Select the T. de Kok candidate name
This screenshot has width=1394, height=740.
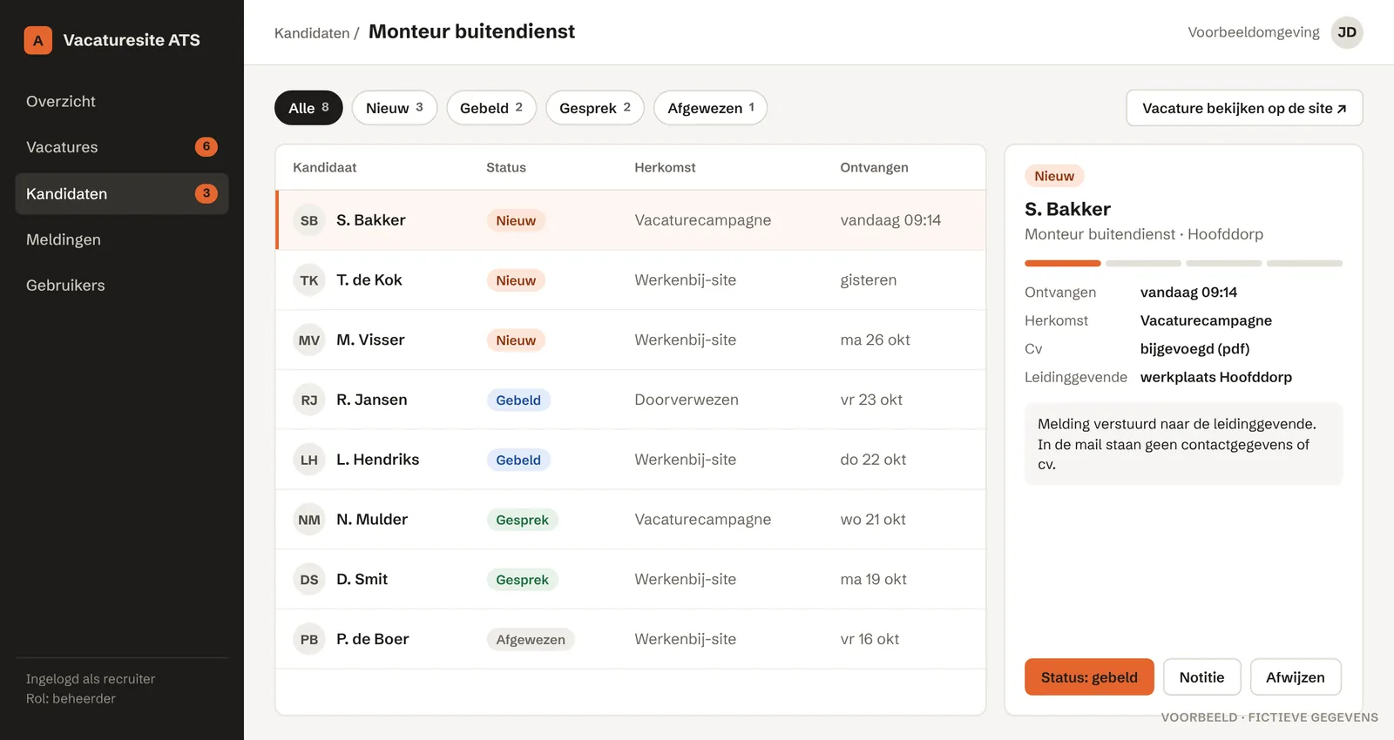click(369, 280)
